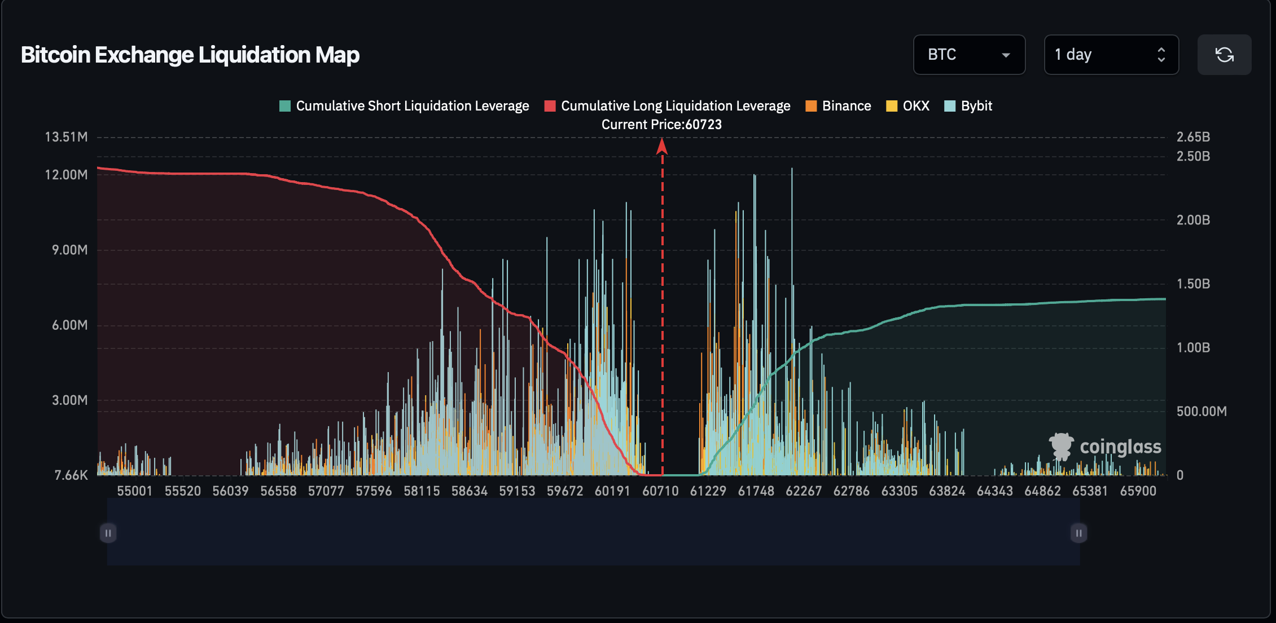1276x623 pixels.
Task: Refresh the liquidation map chart
Action: tap(1224, 55)
